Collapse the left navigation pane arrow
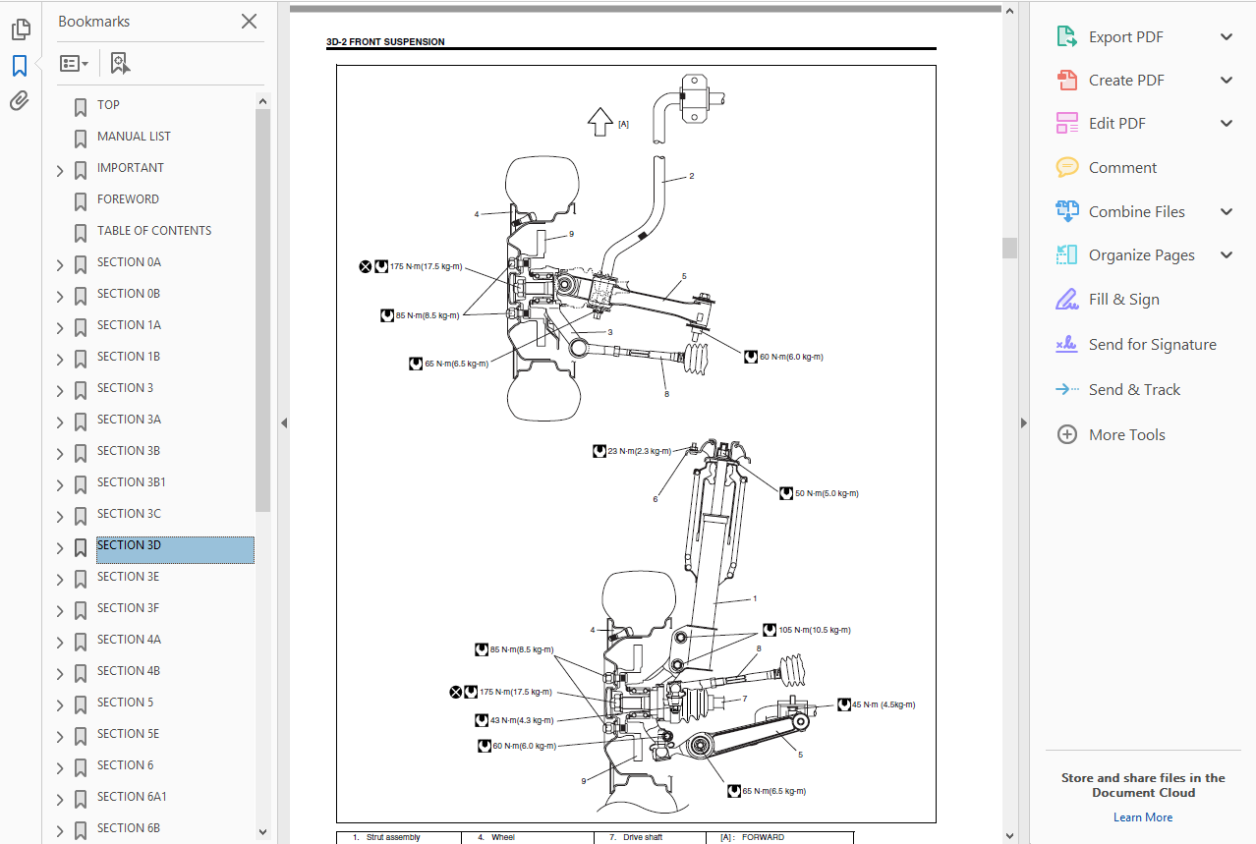This screenshot has height=844, width=1256. click(284, 423)
